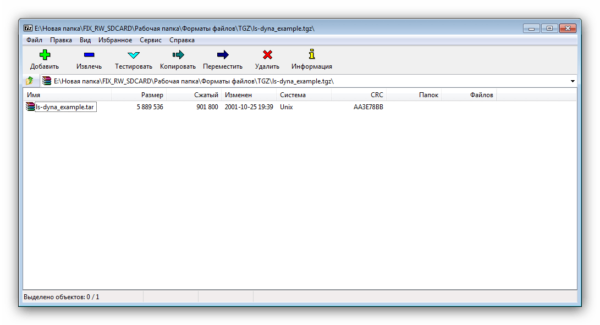
Task: Open the Правка menu
Action: 61,40
